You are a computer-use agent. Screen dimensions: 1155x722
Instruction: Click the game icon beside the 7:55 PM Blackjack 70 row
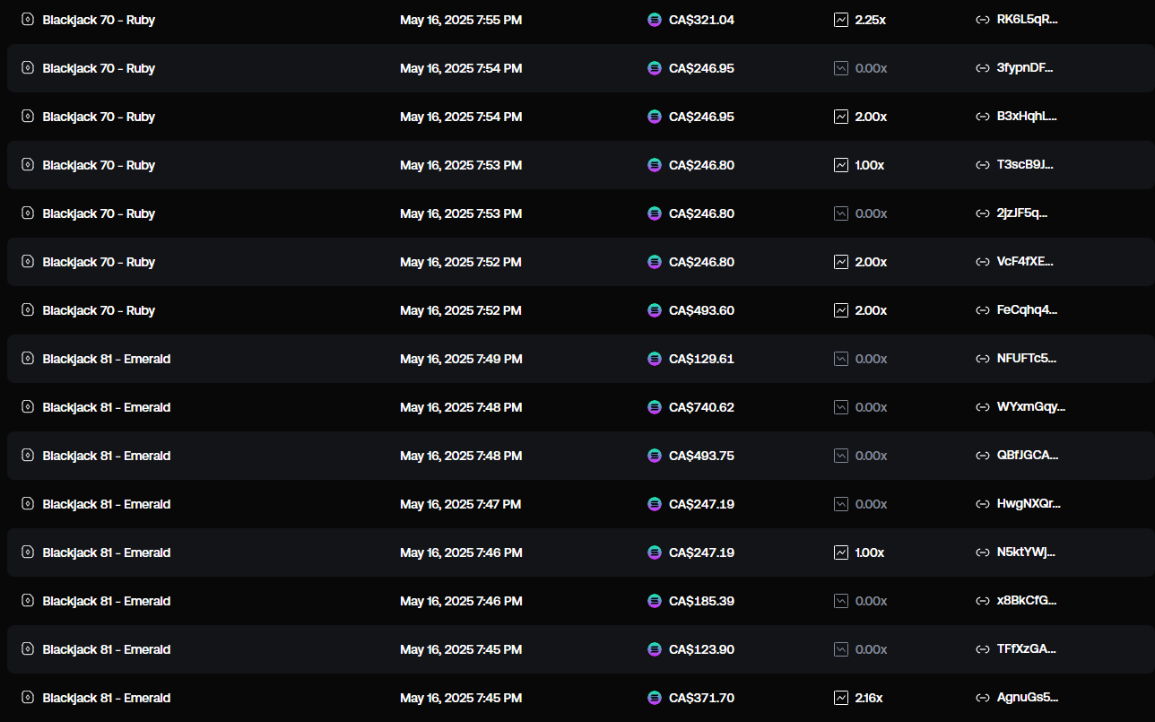pyautogui.click(x=28, y=20)
